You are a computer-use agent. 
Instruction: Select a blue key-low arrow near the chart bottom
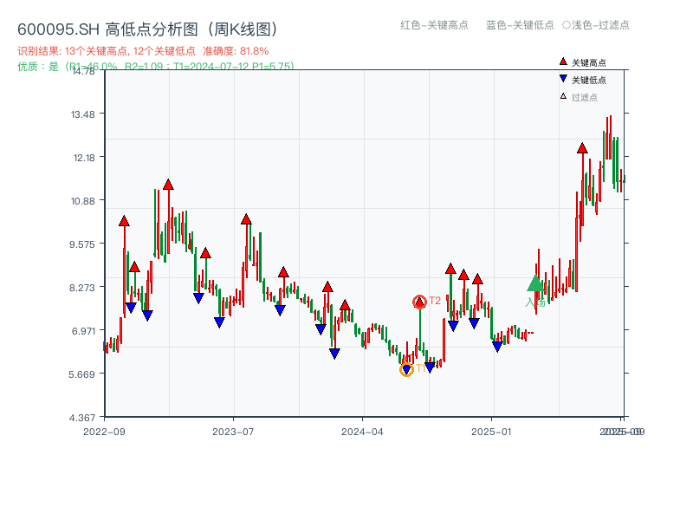(x=334, y=354)
